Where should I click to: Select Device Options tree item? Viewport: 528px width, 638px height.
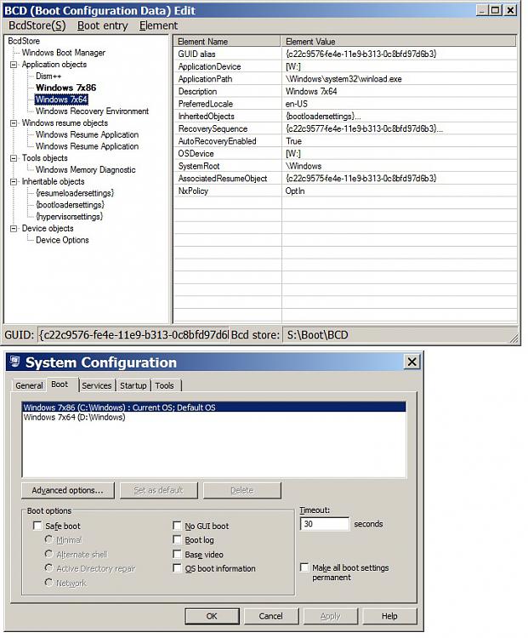(62, 240)
